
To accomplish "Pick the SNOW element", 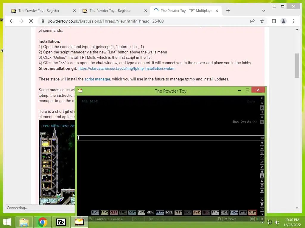I will 234,213.
